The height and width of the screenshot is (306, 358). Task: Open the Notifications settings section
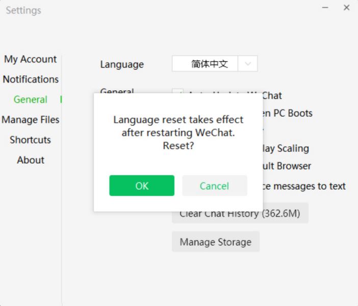(31, 79)
